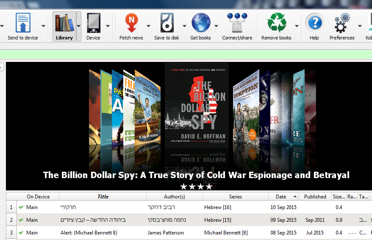The width and height of the screenshot is (372, 240).
Task: Click the Remove books recycle icon
Action: click(x=277, y=23)
